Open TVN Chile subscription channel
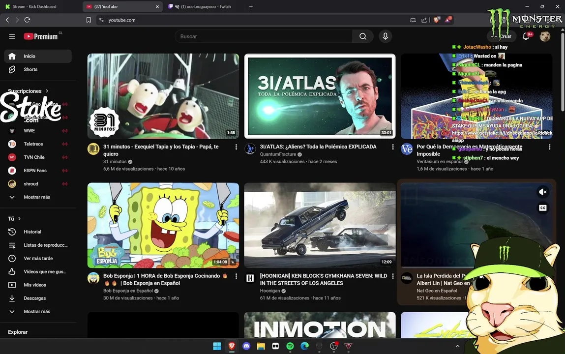 click(x=38, y=157)
